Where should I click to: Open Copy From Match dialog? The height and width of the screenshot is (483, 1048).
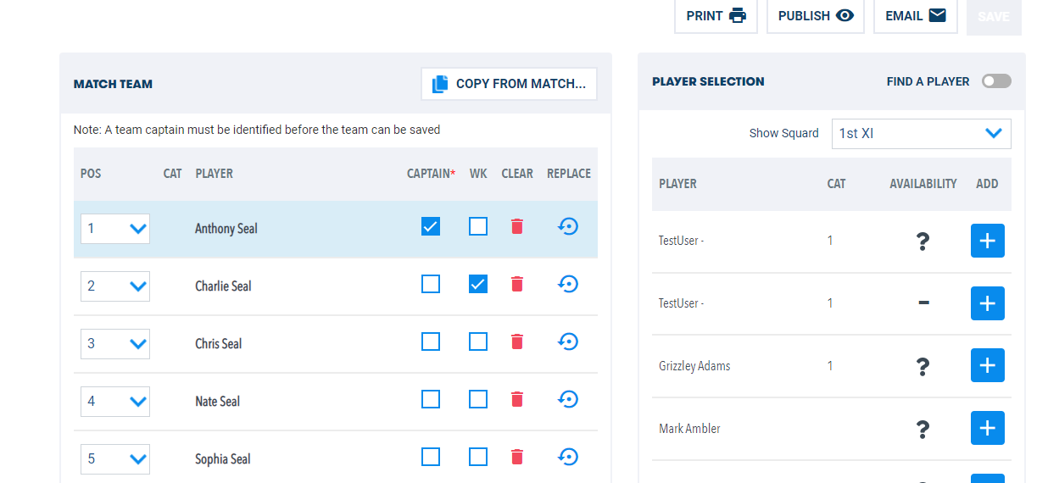(x=509, y=84)
